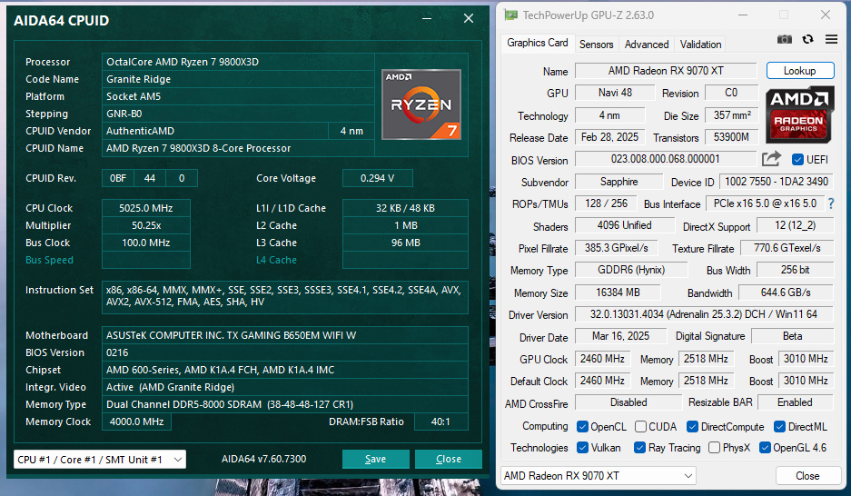Click the Subvendor value Sapphire
Viewport: 851px width, 496px height.
tap(618, 182)
